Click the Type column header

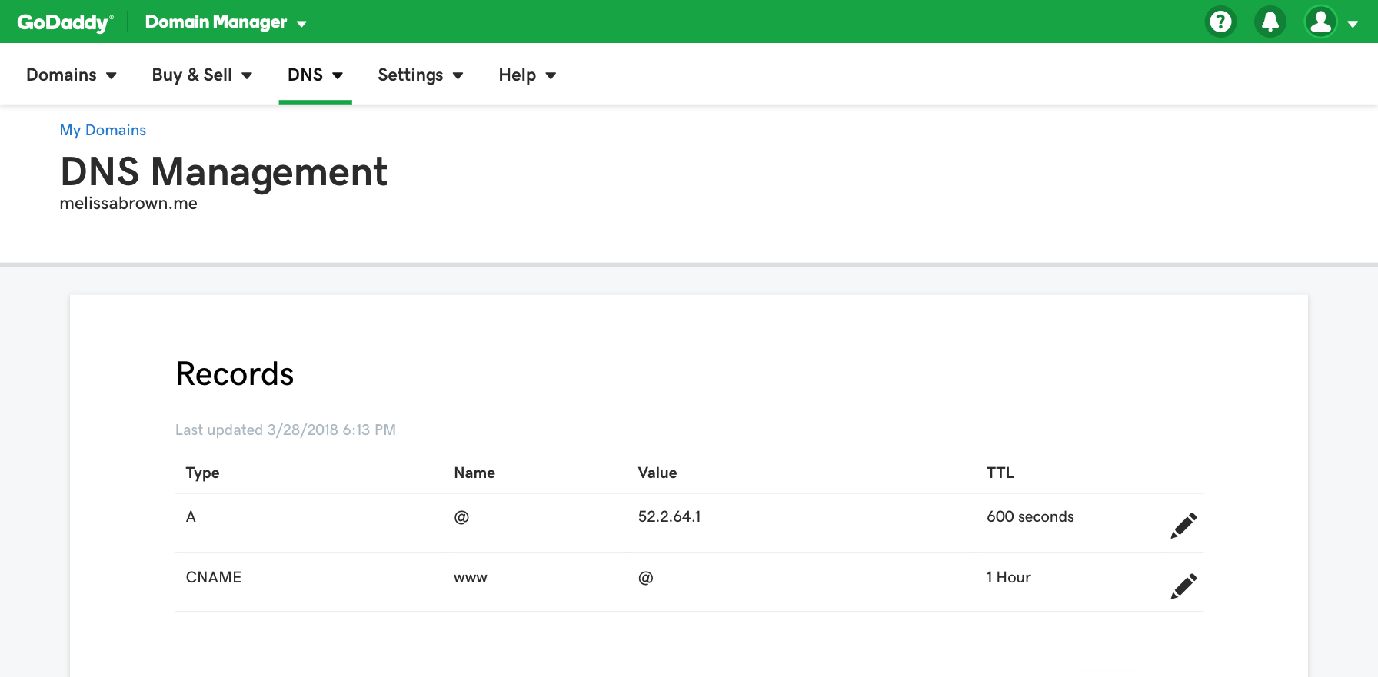pyautogui.click(x=202, y=473)
